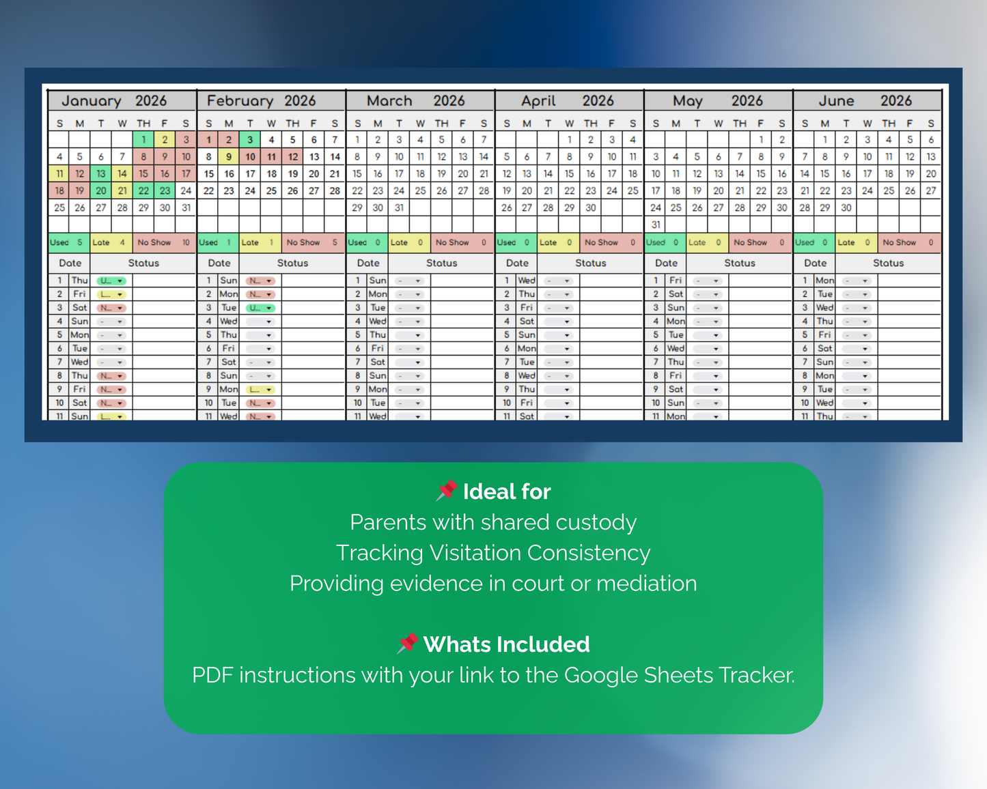Click the Date column header under January

[x=70, y=263]
